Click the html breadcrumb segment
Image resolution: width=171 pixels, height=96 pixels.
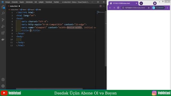(x=24, y=10)
